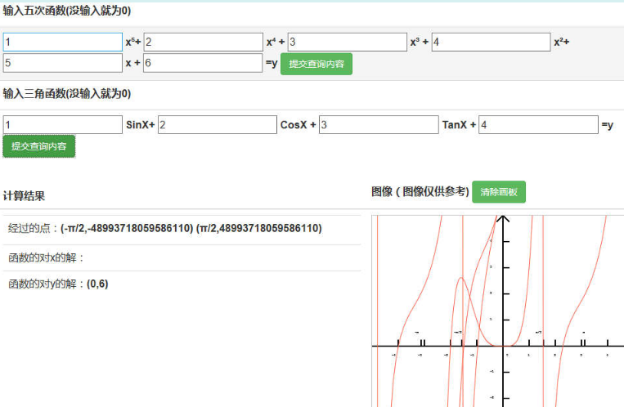Focus the CosX coefficient input field
Screen dimensions: 624x407
pos(217,124)
